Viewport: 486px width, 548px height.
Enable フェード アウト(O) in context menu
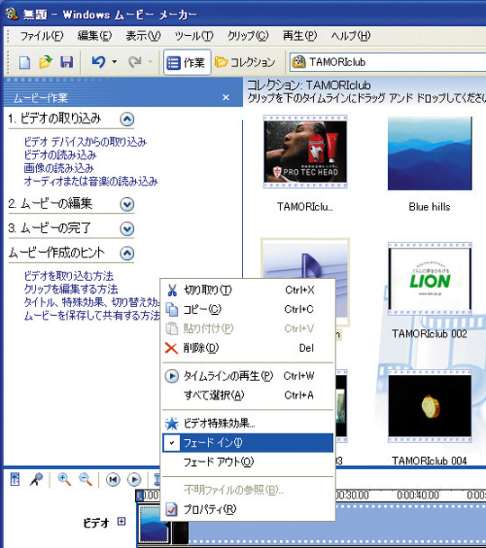tap(247, 462)
